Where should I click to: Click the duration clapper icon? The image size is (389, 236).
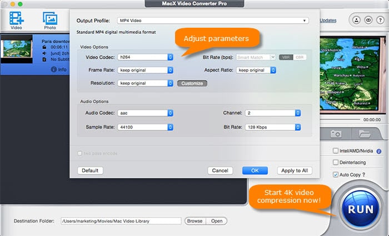(x=44, y=47)
